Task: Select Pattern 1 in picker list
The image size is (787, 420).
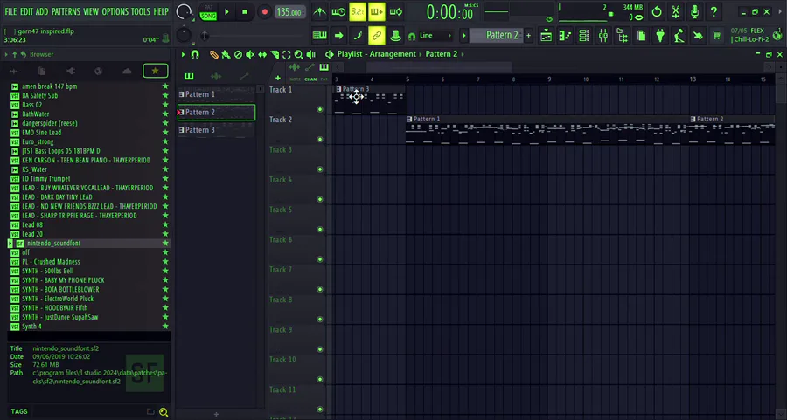Action: pos(216,94)
